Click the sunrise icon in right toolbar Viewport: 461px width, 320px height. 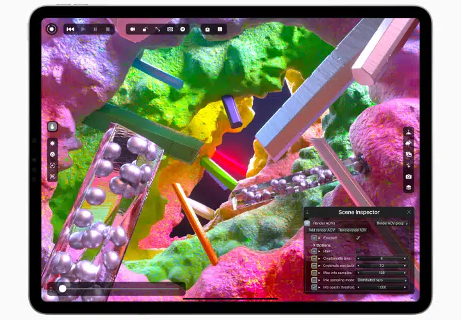pos(408,132)
